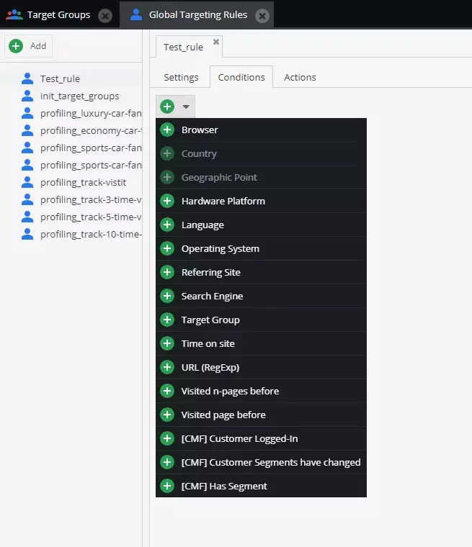Viewport: 472px width, 547px height.
Task: Click the person icon on Global Targeting Rules tab
Action: tap(136, 14)
